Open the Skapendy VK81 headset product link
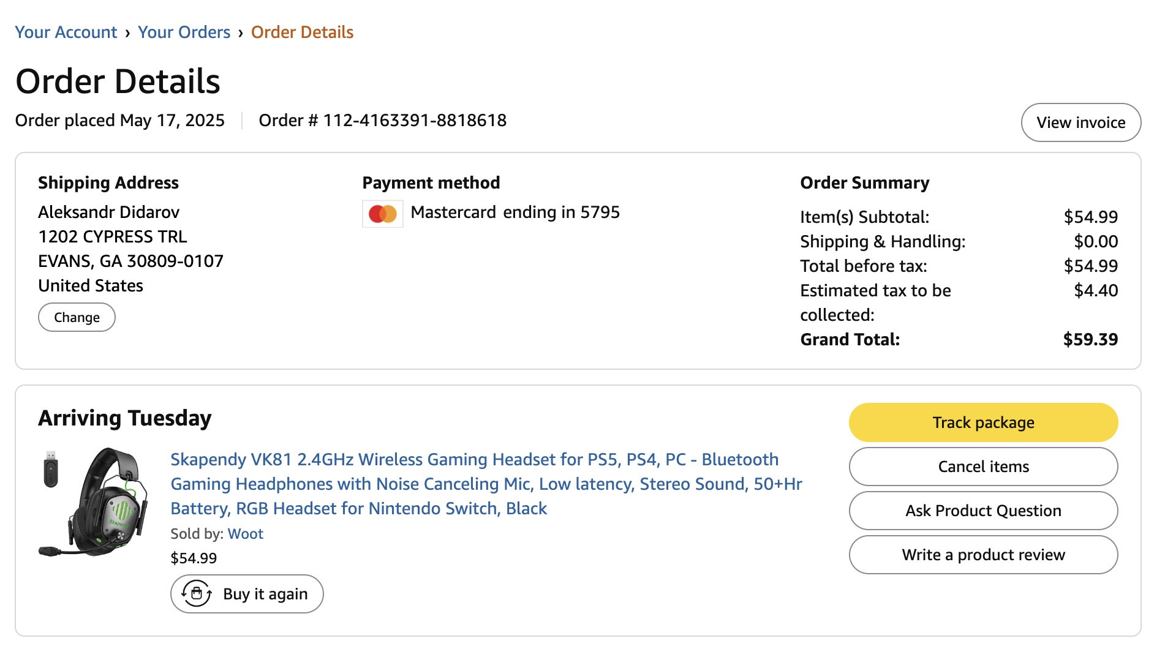This screenshot has width=1165, height=660. click(x=486, y=484)
